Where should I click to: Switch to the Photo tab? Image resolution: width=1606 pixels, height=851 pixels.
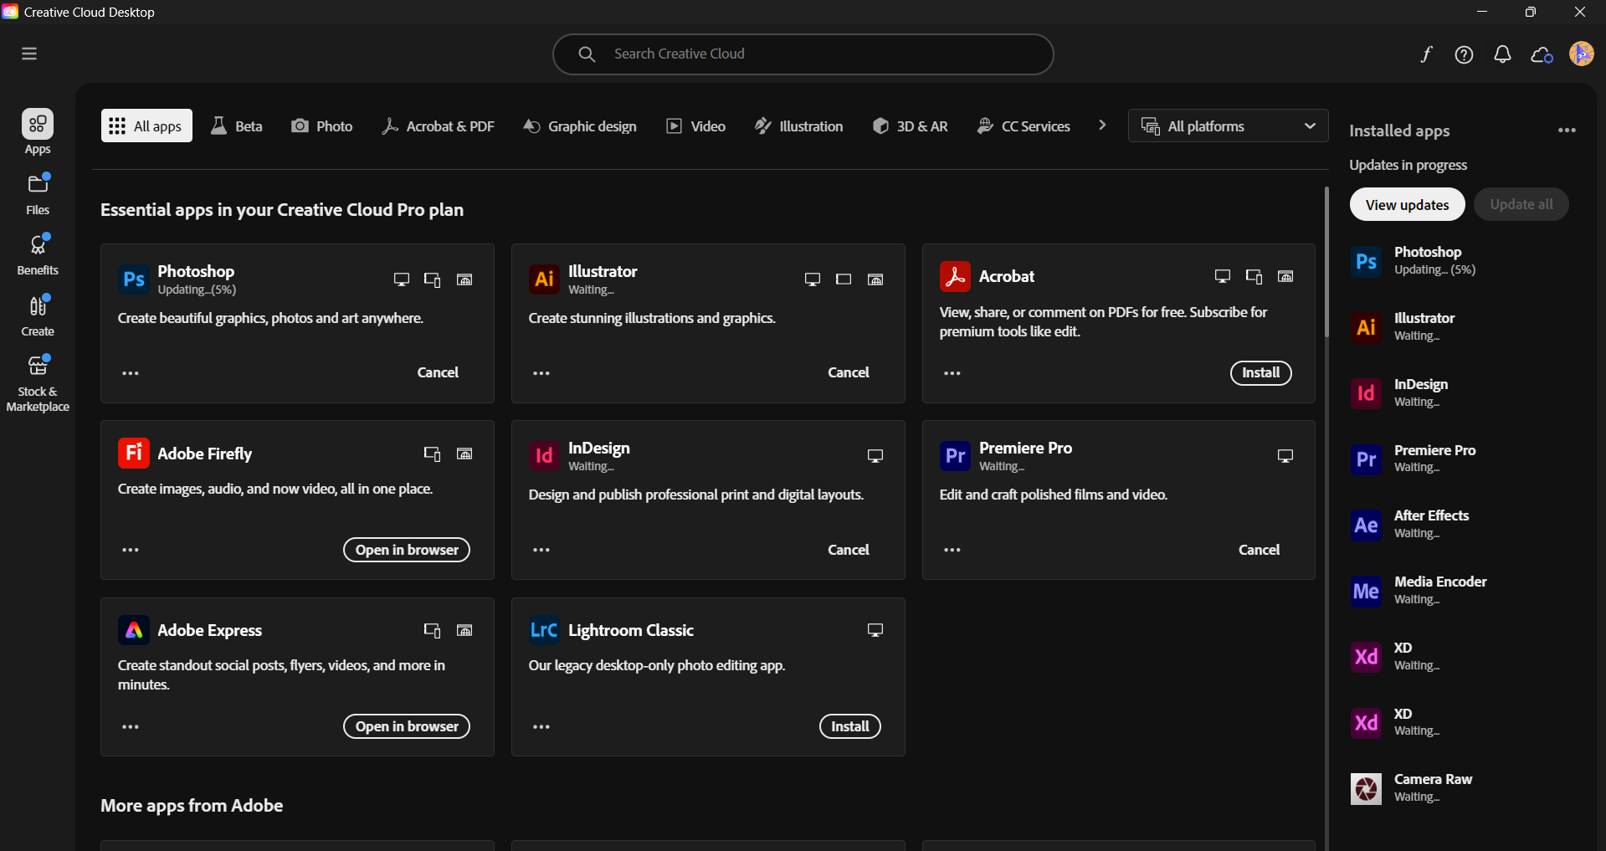(322, 126)
